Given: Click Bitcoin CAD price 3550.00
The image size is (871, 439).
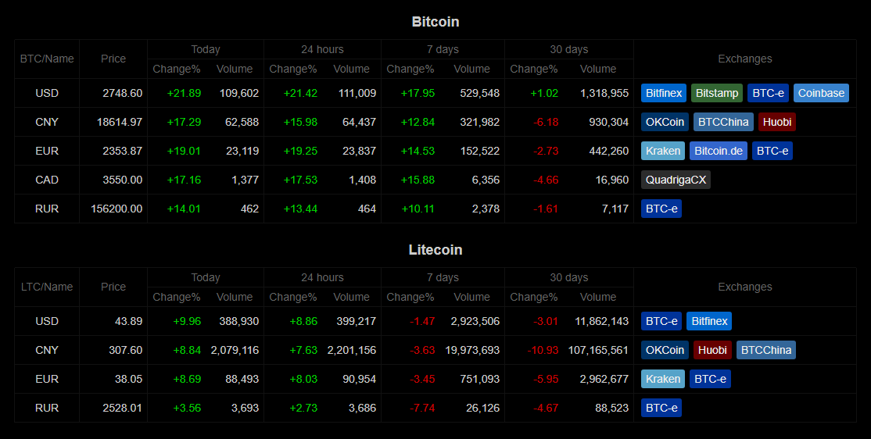Looking at the screenshot, I should [x=122, y=180].
